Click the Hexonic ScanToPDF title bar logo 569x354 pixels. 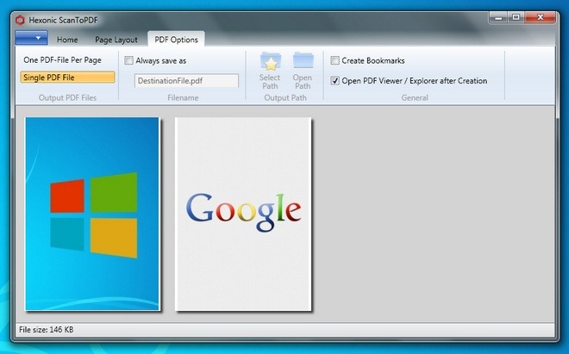click(20, 20)
